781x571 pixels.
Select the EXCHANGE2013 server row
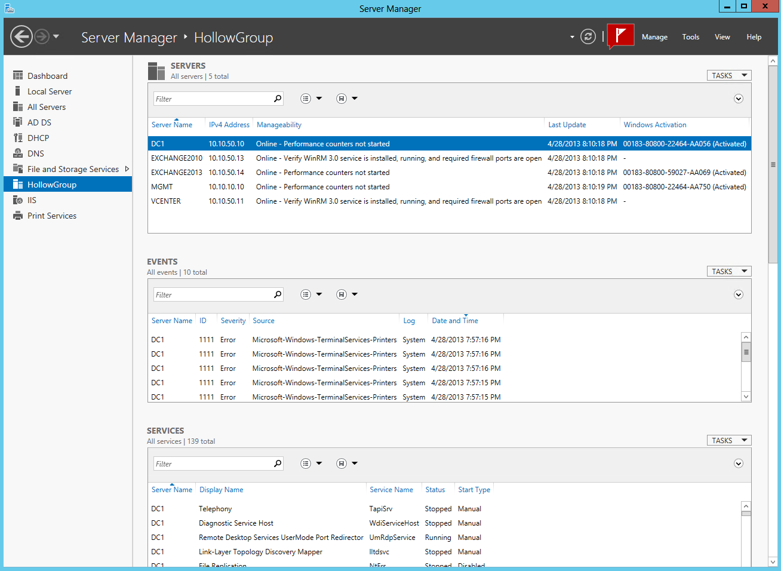[177, 173]
